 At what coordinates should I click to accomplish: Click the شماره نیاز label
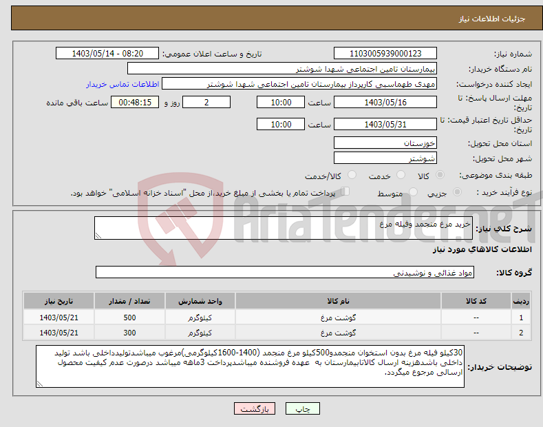[x=513, y=54]
